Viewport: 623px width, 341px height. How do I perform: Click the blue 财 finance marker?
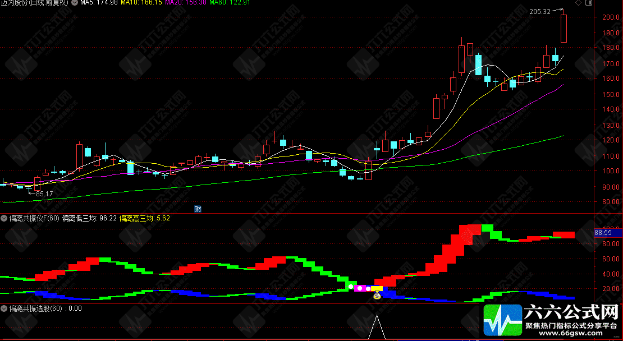(197, 209)
